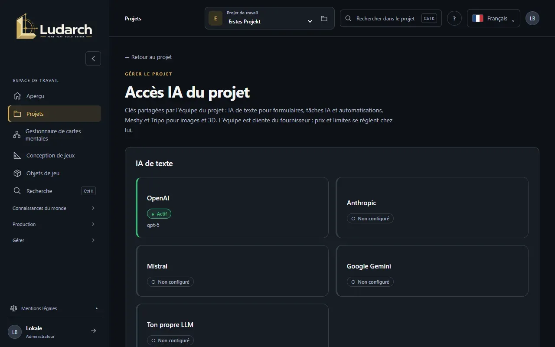Select the Mistral provider card

tap(232, 271)
